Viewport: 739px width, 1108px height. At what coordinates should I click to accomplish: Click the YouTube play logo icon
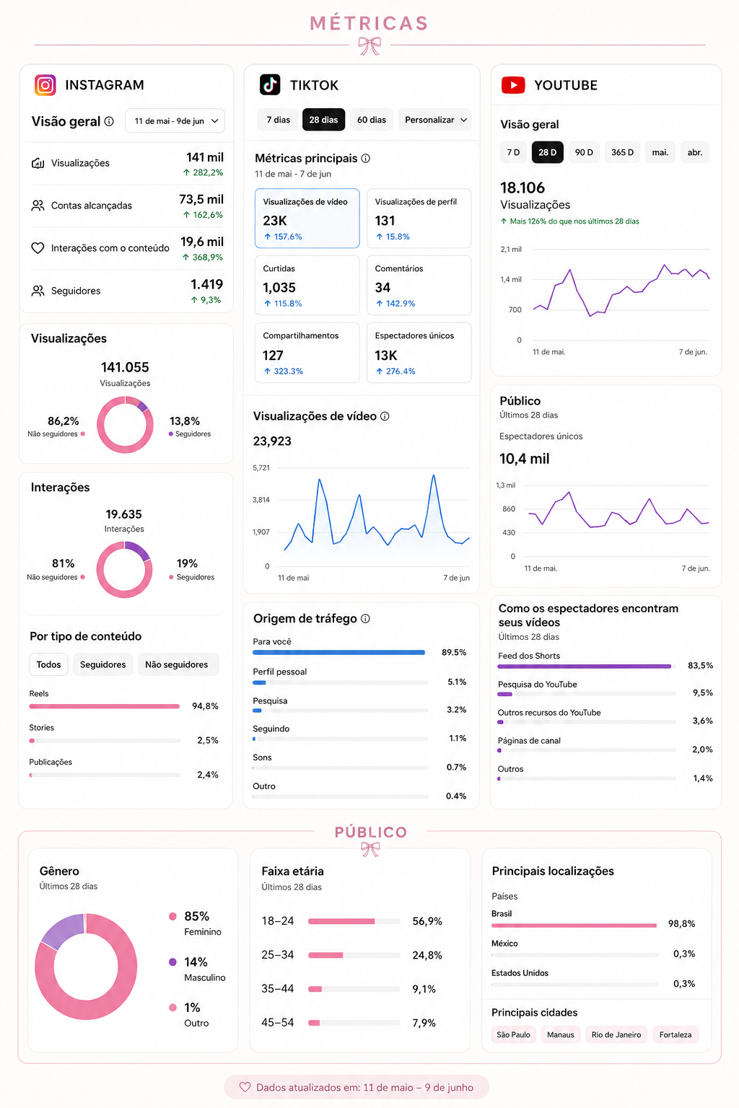tap(513, 85)
